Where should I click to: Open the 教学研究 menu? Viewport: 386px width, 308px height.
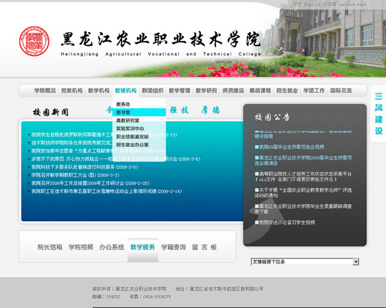[207, 90]
